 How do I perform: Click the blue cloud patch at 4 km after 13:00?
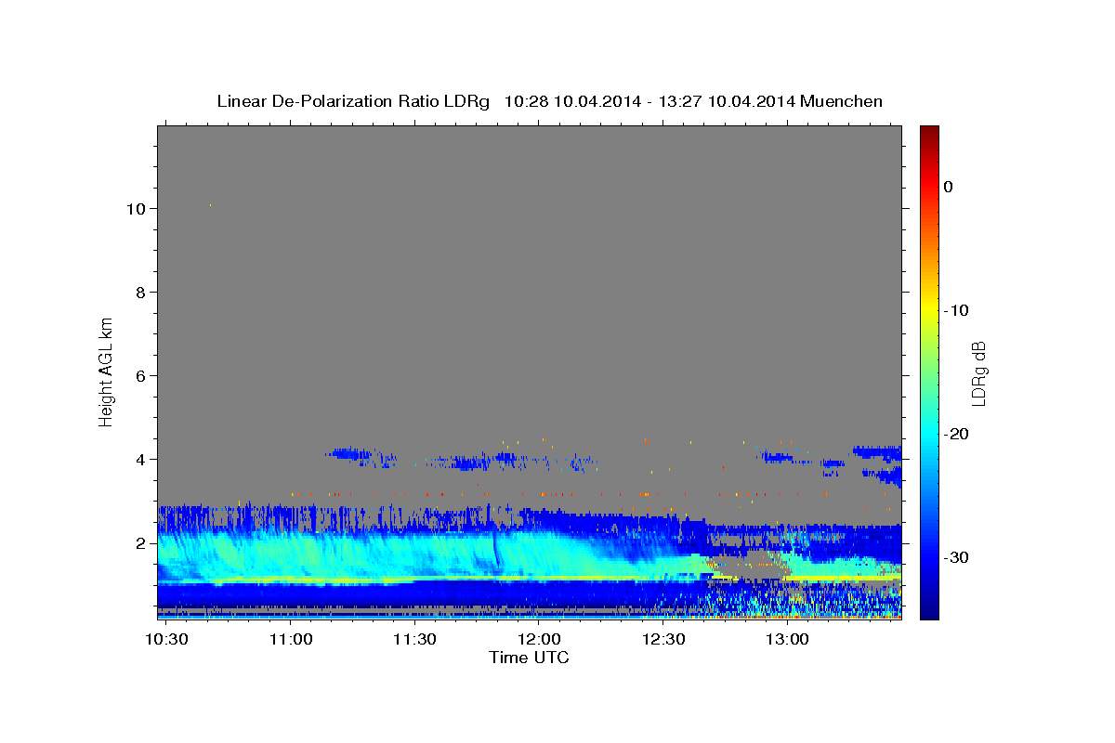pos(877,452)
